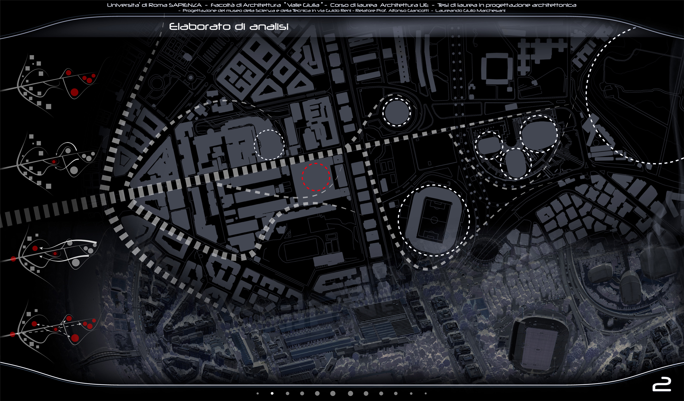Click "Relatore Prof. Alfonso Giancotti" text
Screen dimensions: 684x401
click(x=392, y=11)
